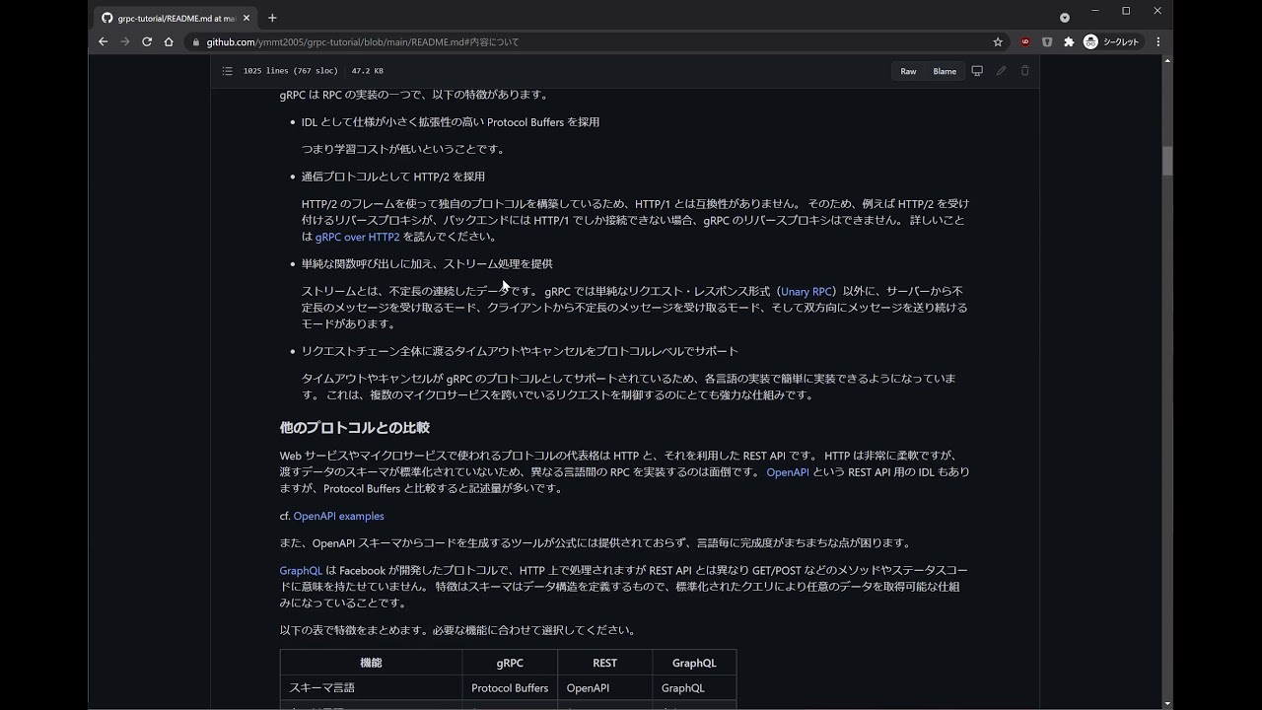Open Chrome three-dot menu
This screenshot has width=1262, height=710.
click(1157, 42)
